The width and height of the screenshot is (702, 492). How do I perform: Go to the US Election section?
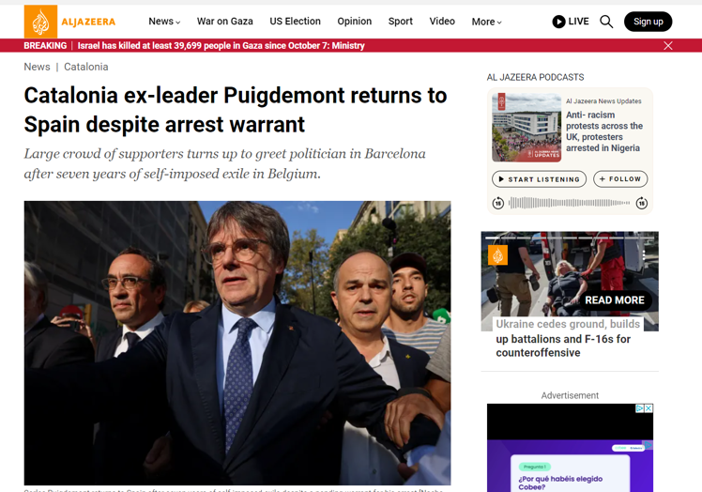295,22
